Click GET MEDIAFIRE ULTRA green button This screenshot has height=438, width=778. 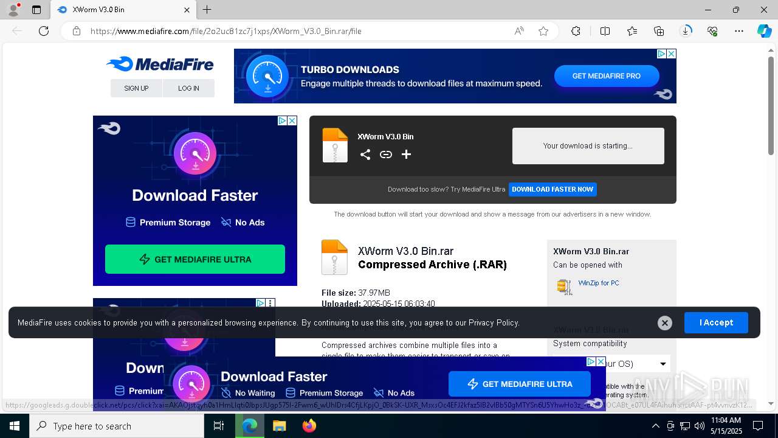(x=195, y=259)
